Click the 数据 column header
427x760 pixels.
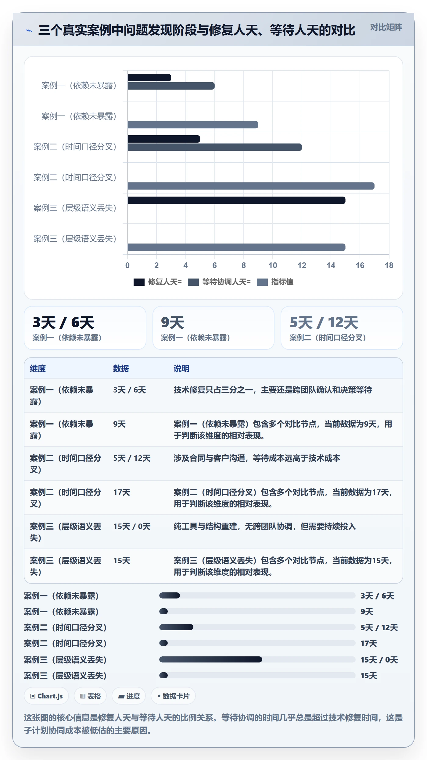click(121, 368)
